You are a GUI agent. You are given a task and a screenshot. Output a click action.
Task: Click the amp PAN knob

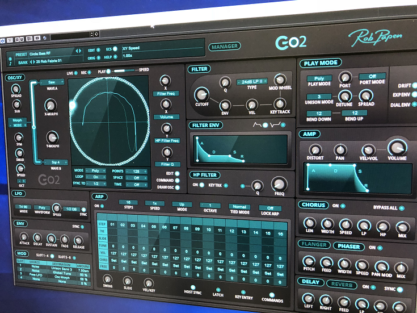(340, 150)
